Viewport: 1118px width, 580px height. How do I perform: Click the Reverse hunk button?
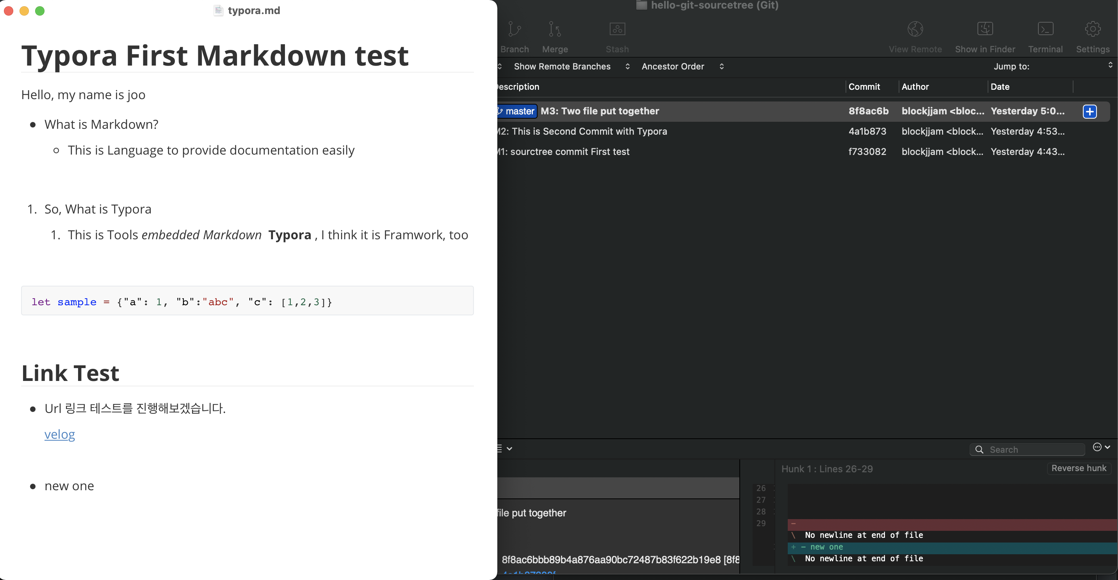pos(1079,468)
